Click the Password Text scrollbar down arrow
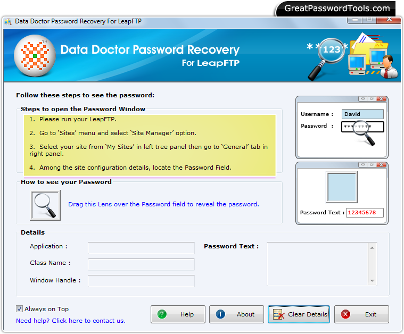 (x=372, y=281)
